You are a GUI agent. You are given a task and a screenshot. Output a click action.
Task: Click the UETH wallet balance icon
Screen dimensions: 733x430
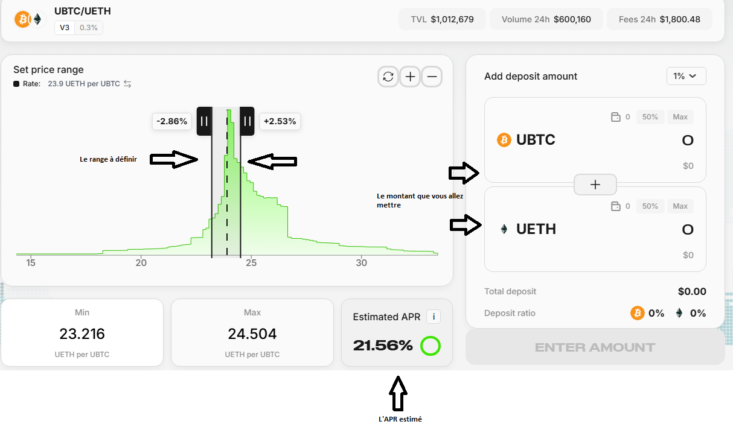[616, 206]
